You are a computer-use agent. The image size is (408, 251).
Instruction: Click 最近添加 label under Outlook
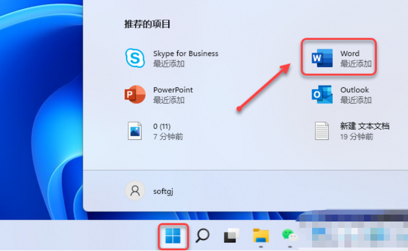pos(356,100)
